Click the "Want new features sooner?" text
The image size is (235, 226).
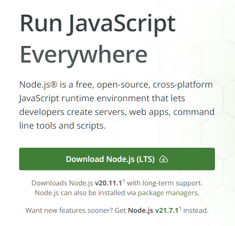coord(70,210)
